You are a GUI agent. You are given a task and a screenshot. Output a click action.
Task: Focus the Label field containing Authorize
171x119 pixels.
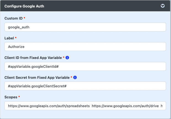point(85,47)
